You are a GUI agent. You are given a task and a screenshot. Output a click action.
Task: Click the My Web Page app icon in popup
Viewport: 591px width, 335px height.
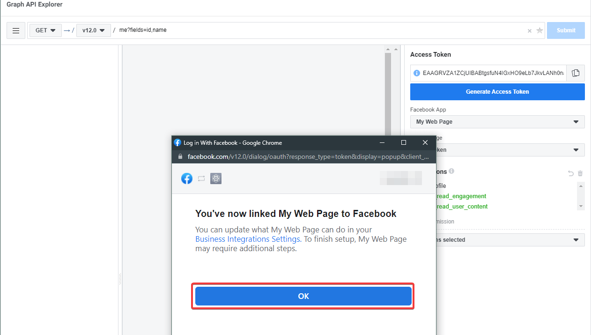[x=216, y=179]
